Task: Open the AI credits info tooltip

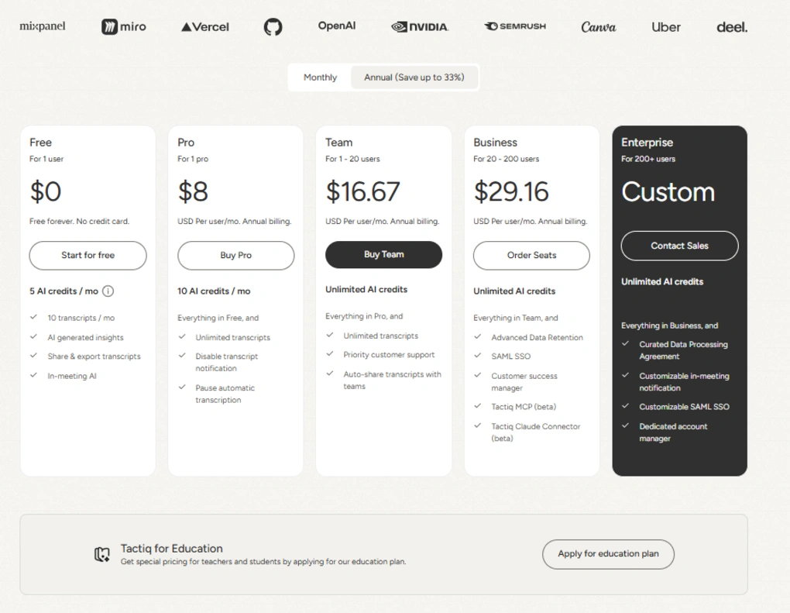Action: click(x=108, y=291)
